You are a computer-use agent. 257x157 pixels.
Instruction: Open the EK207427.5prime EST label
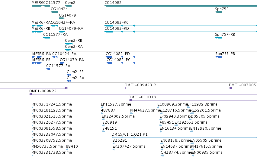(129, 146)
